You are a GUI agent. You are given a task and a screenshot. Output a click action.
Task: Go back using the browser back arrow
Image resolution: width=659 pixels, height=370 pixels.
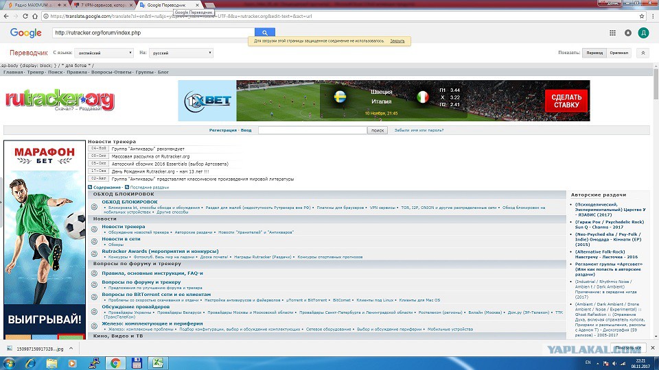(x=6, y=16)
